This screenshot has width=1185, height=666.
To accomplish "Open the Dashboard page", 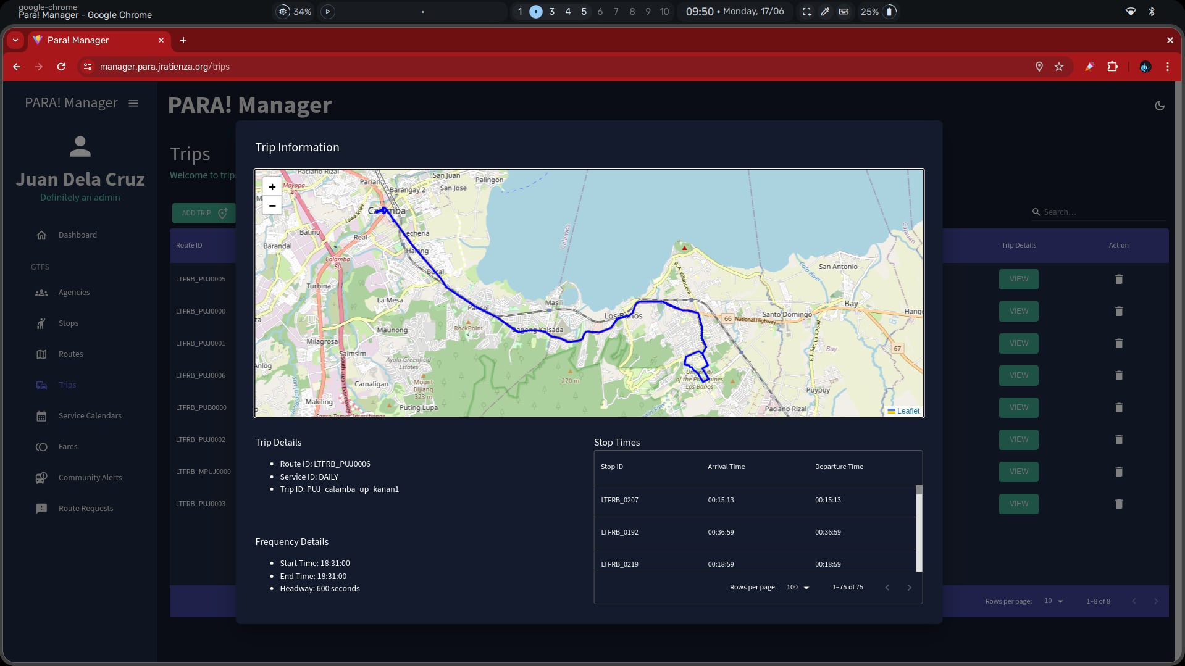I will [x=78, y=235].
